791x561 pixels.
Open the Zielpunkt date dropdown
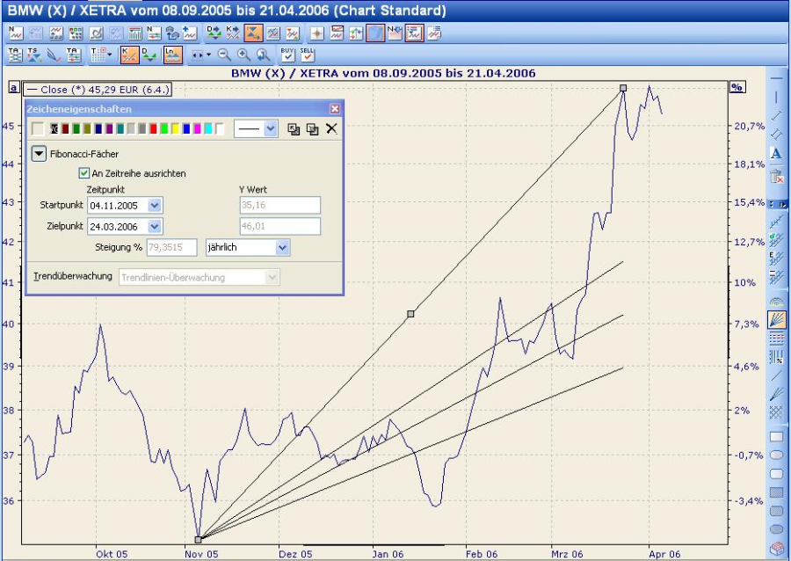155,227
